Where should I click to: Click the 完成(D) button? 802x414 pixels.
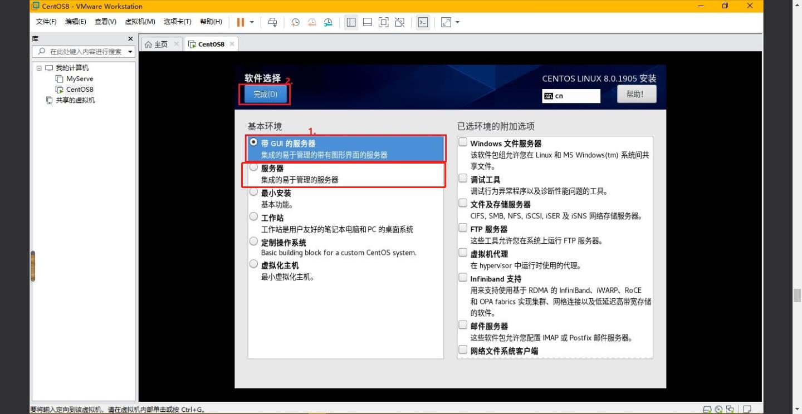265,95
